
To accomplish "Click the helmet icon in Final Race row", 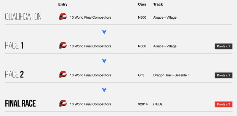I will (x=63, y=103).
